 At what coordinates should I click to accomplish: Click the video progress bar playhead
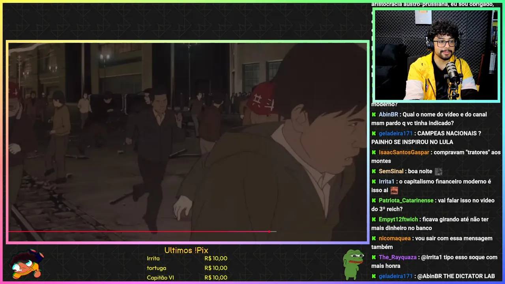(269, 232)
